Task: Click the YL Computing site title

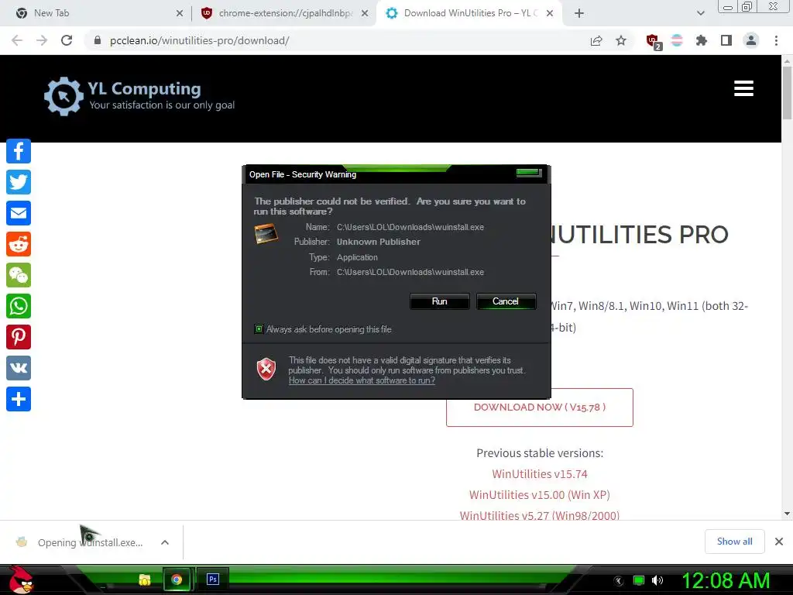Action: click(144, 88)
